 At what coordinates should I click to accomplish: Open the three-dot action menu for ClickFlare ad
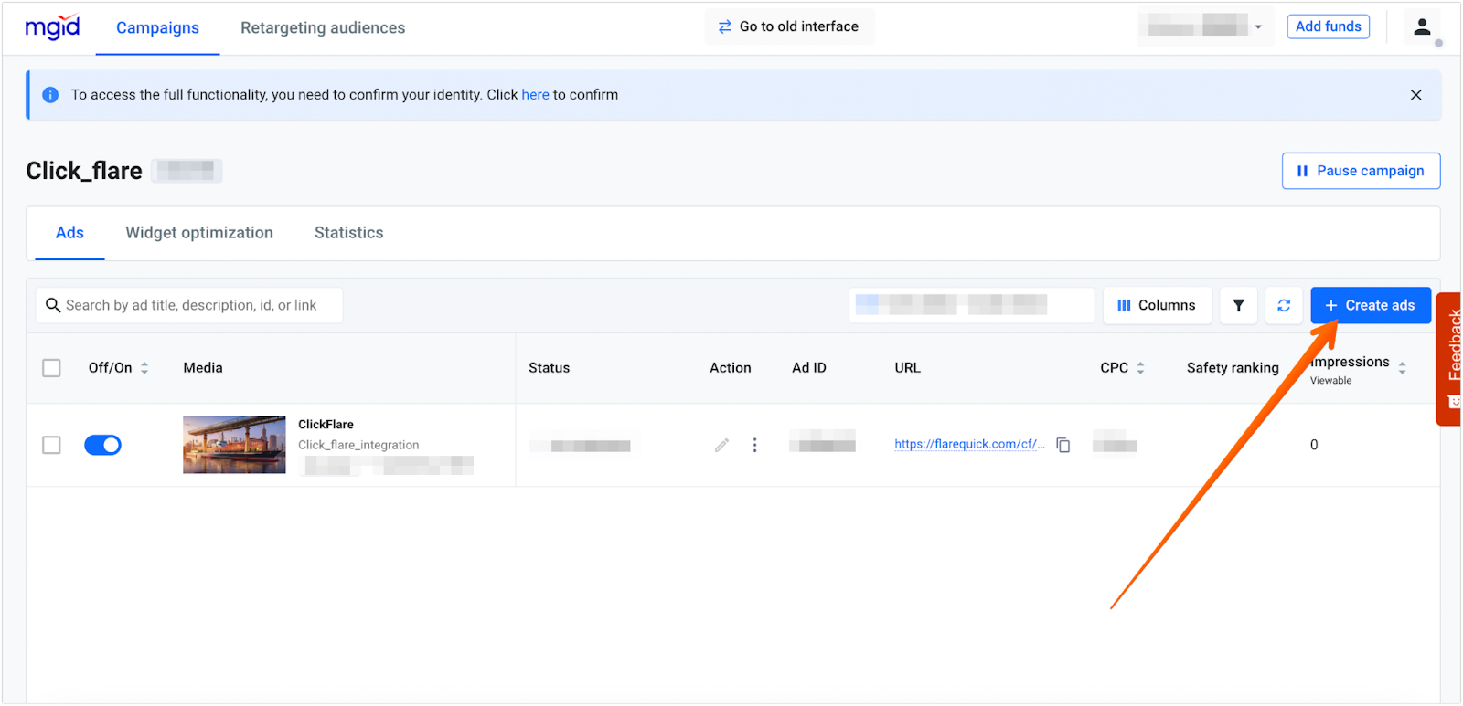pos(754,445)
